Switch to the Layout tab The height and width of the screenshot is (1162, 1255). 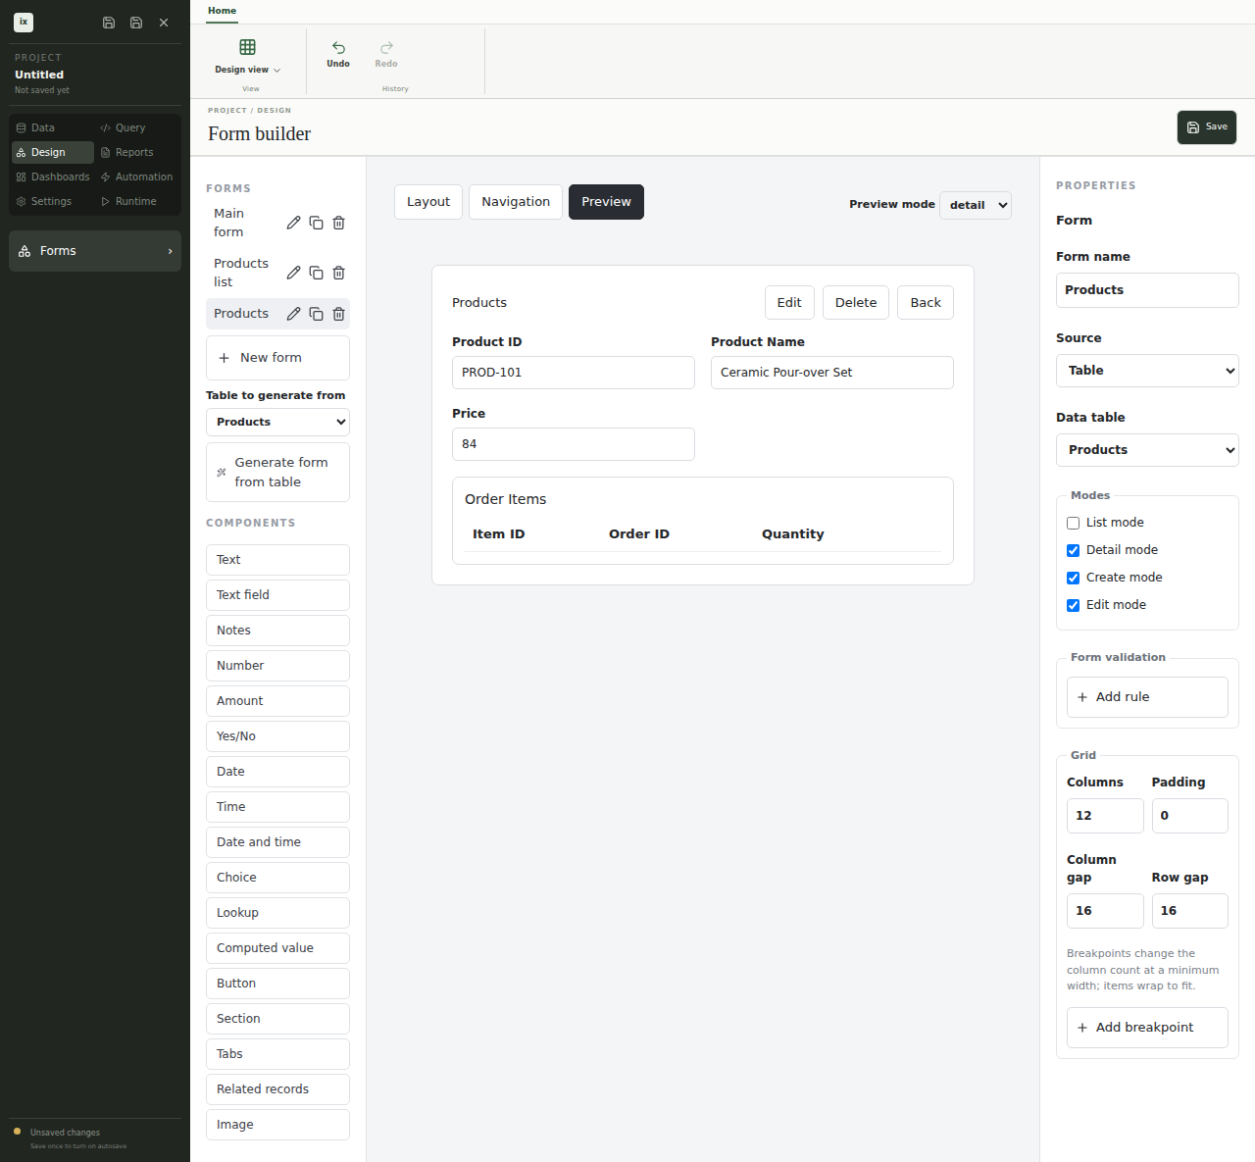pyautogui.click(x=428, y=202)
